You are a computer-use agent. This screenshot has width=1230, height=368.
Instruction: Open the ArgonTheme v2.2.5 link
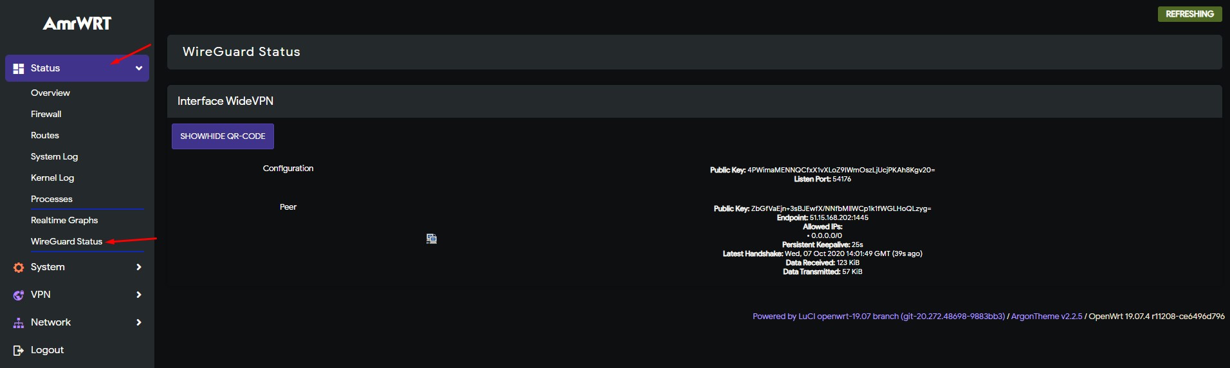click(1047, 317)
